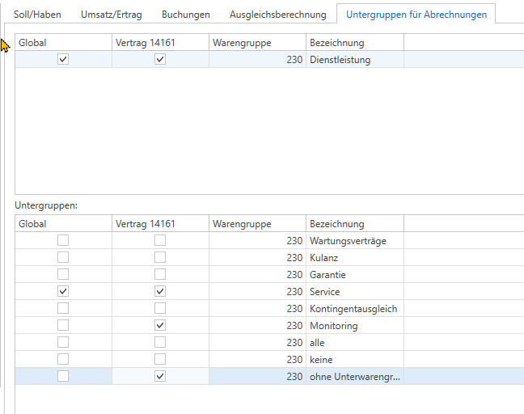Image resolution: width=524 pixels, height=414 pixels.
Task: Open the Ausgleichsberechnung tab
Action: [x=277, y=15]
